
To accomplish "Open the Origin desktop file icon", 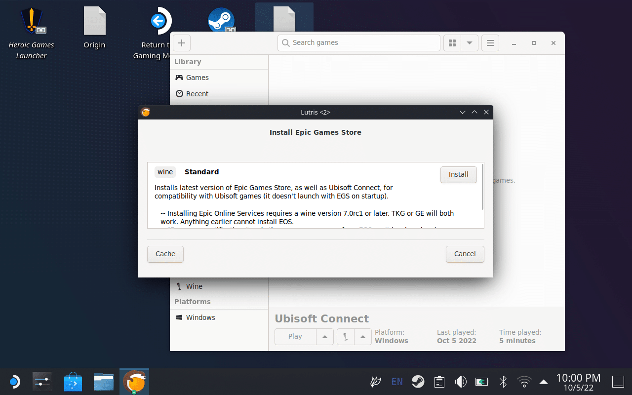I will pyautogui.click(x=94, y=28).
